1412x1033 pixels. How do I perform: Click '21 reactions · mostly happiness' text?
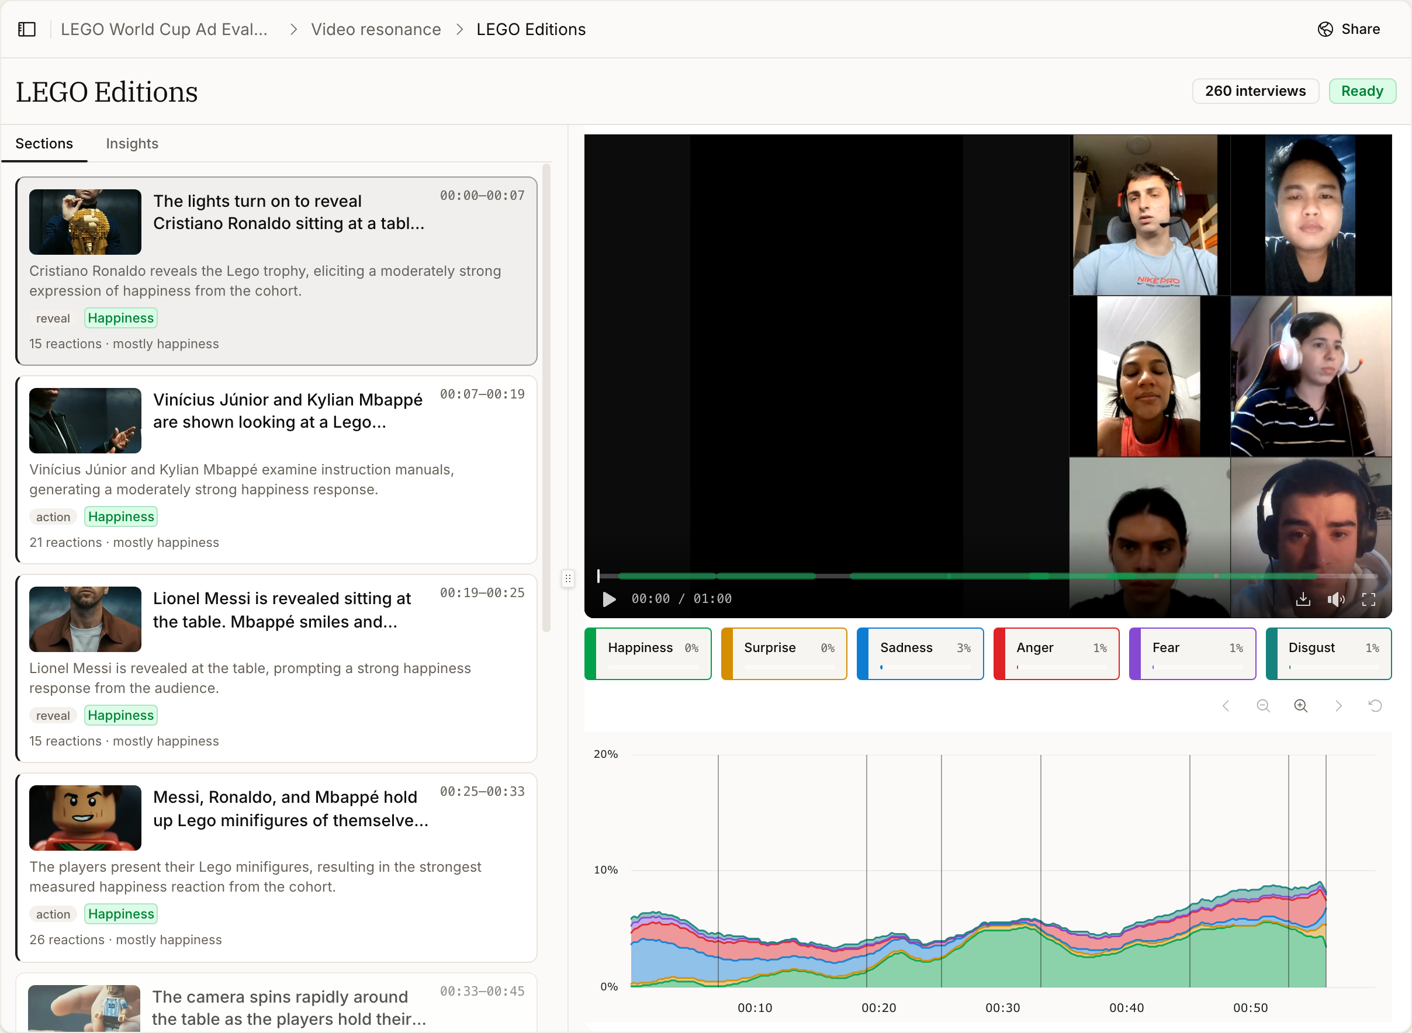pyautogui.click(x=124, y=543)
